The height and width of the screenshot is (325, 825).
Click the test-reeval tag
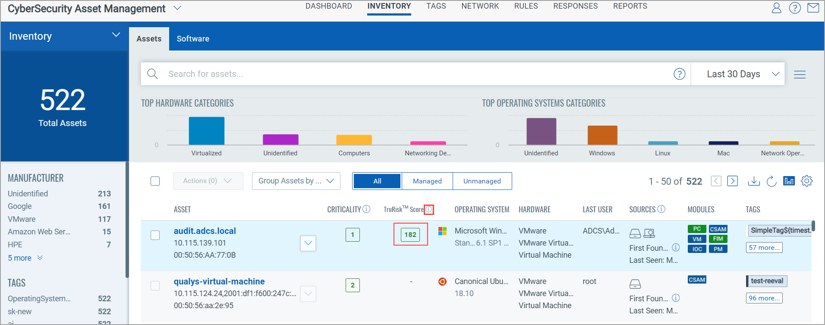point(767,281)
